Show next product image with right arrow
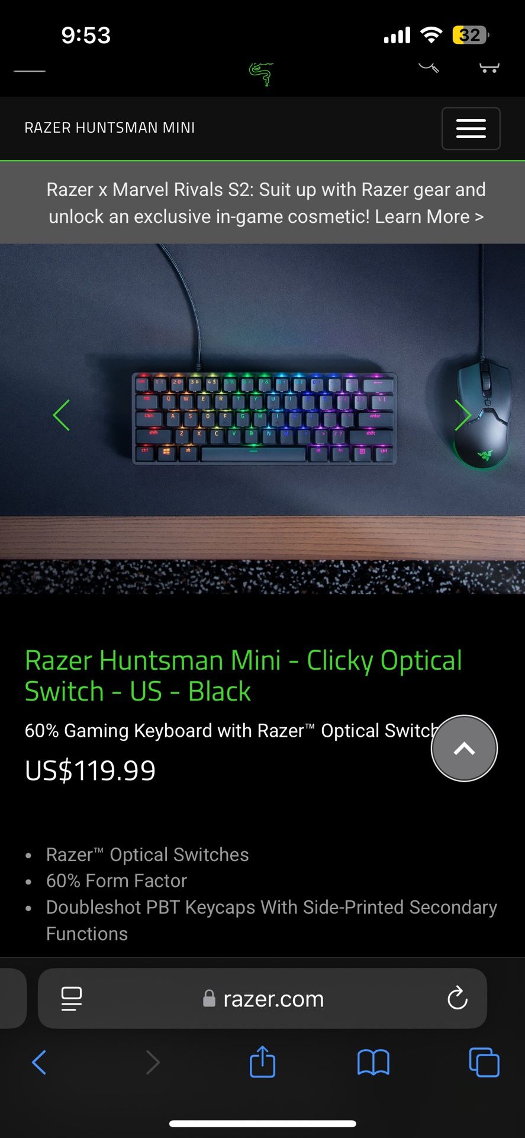This screenshot has width=525, height=1138. coord(463,415)
